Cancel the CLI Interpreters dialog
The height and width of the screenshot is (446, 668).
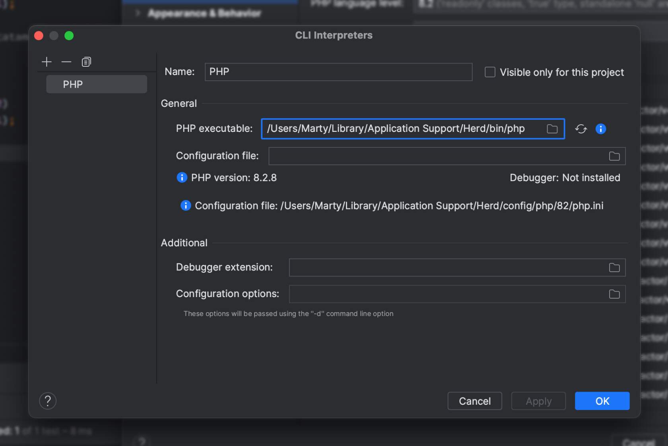coord(475,401)
